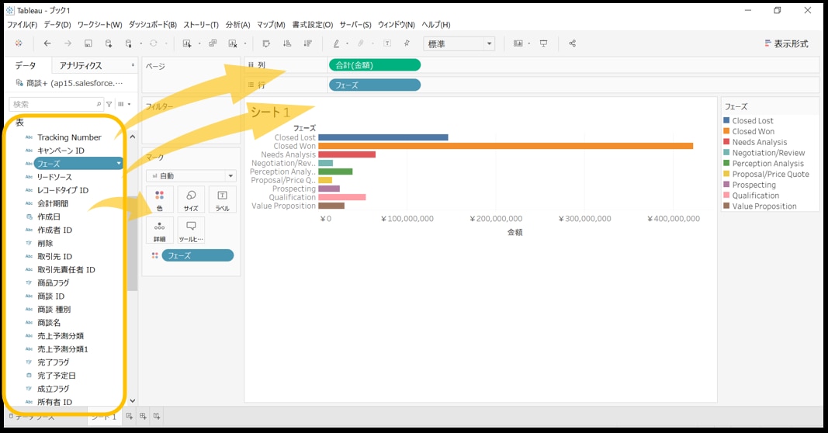Click the 表示形式 Show Me button
This screenshot has width=828, height=433.
(786, 43)
